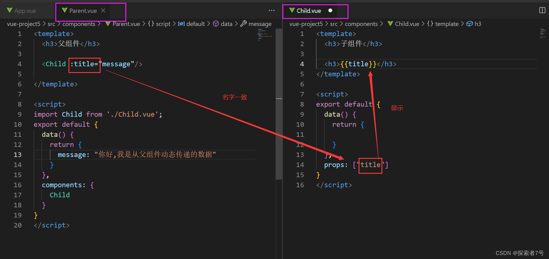Click the right editor minimap
This screenshot has width=549, height=259.
click(x=543, y=33)
